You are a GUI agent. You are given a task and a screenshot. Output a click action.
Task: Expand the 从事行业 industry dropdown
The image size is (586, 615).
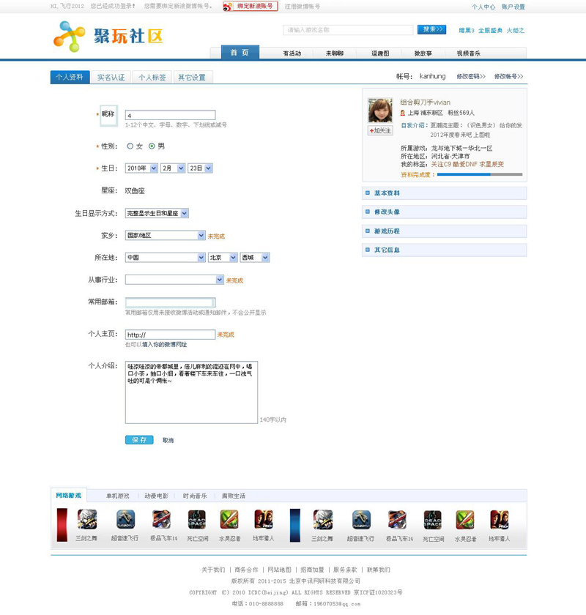[x=174, y=280]
